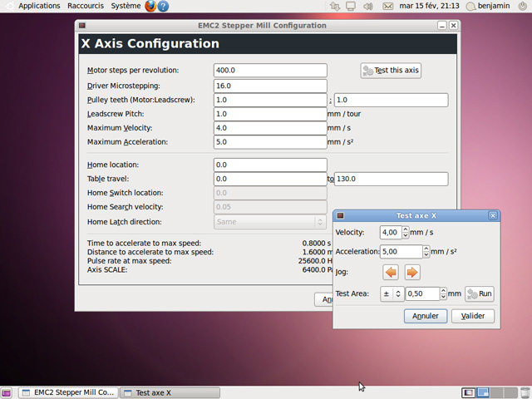Open the power/shutdown icon
This screenshot has height=399, width=532.
point(523,6)
